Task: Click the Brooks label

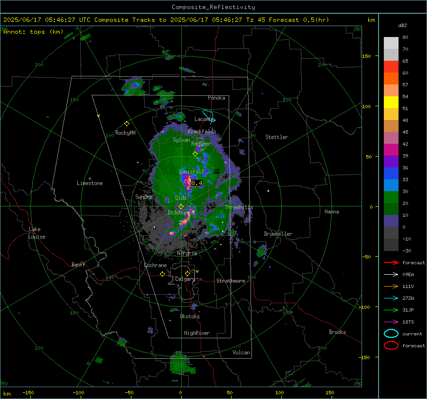Action: 337,332
